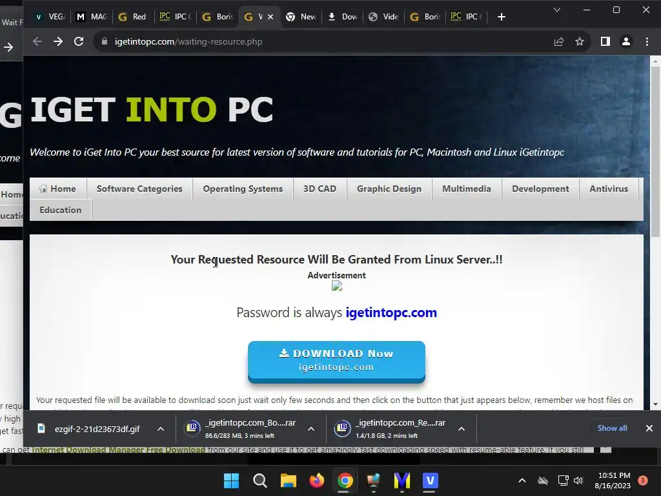The width and height of the screenshot is (661, 496).
Task: Switch to the VEGA tab
Action: coord(50,17)
